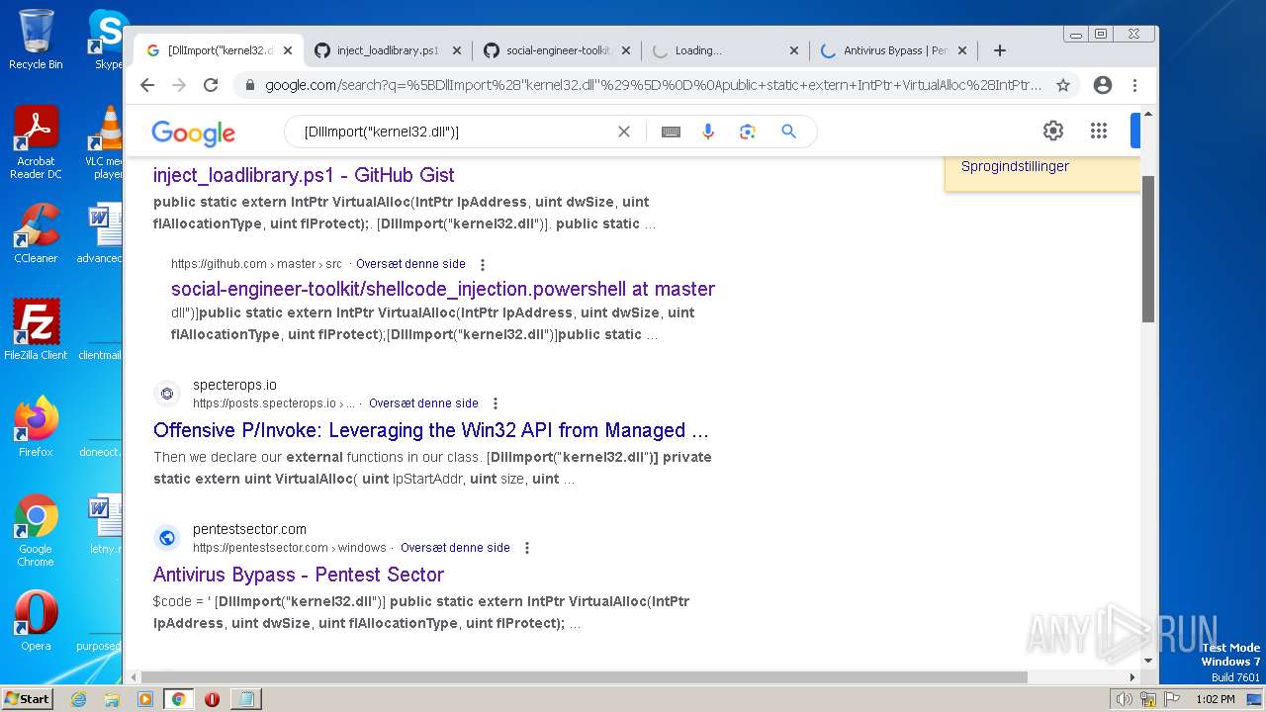Open Internet Explorer in the taskbar
The height and width of the screenshot is (712, 1266).
[x=78, y=699]
